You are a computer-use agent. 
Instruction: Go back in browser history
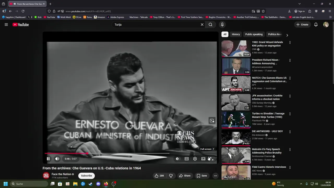point(10,11)
